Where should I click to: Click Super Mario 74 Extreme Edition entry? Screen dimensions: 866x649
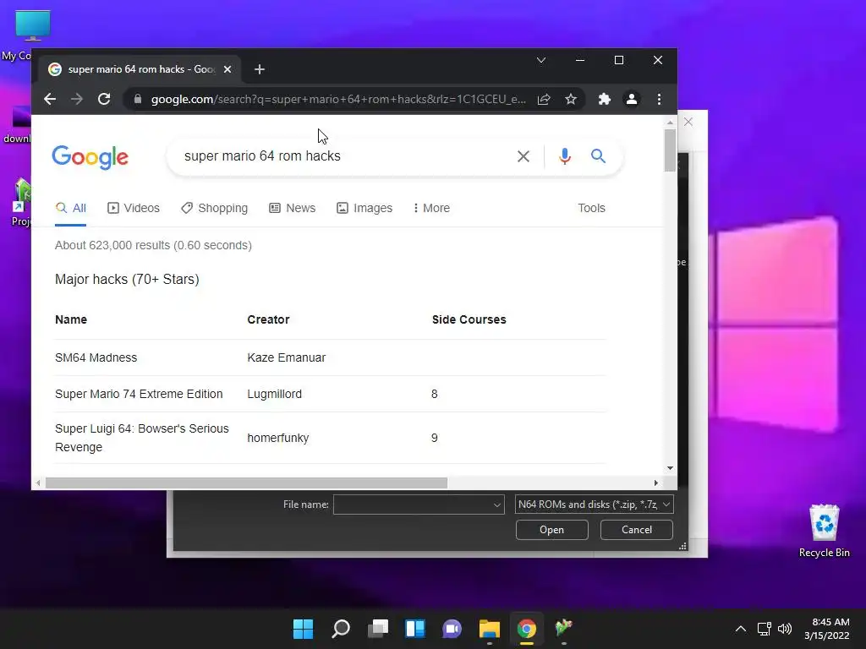[139, 394]
